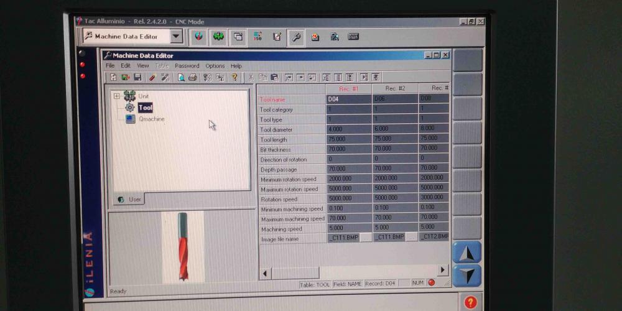Click the Paste icon in the editor toolbar
This screenshot has height=311, width=622.
point(274,78)
